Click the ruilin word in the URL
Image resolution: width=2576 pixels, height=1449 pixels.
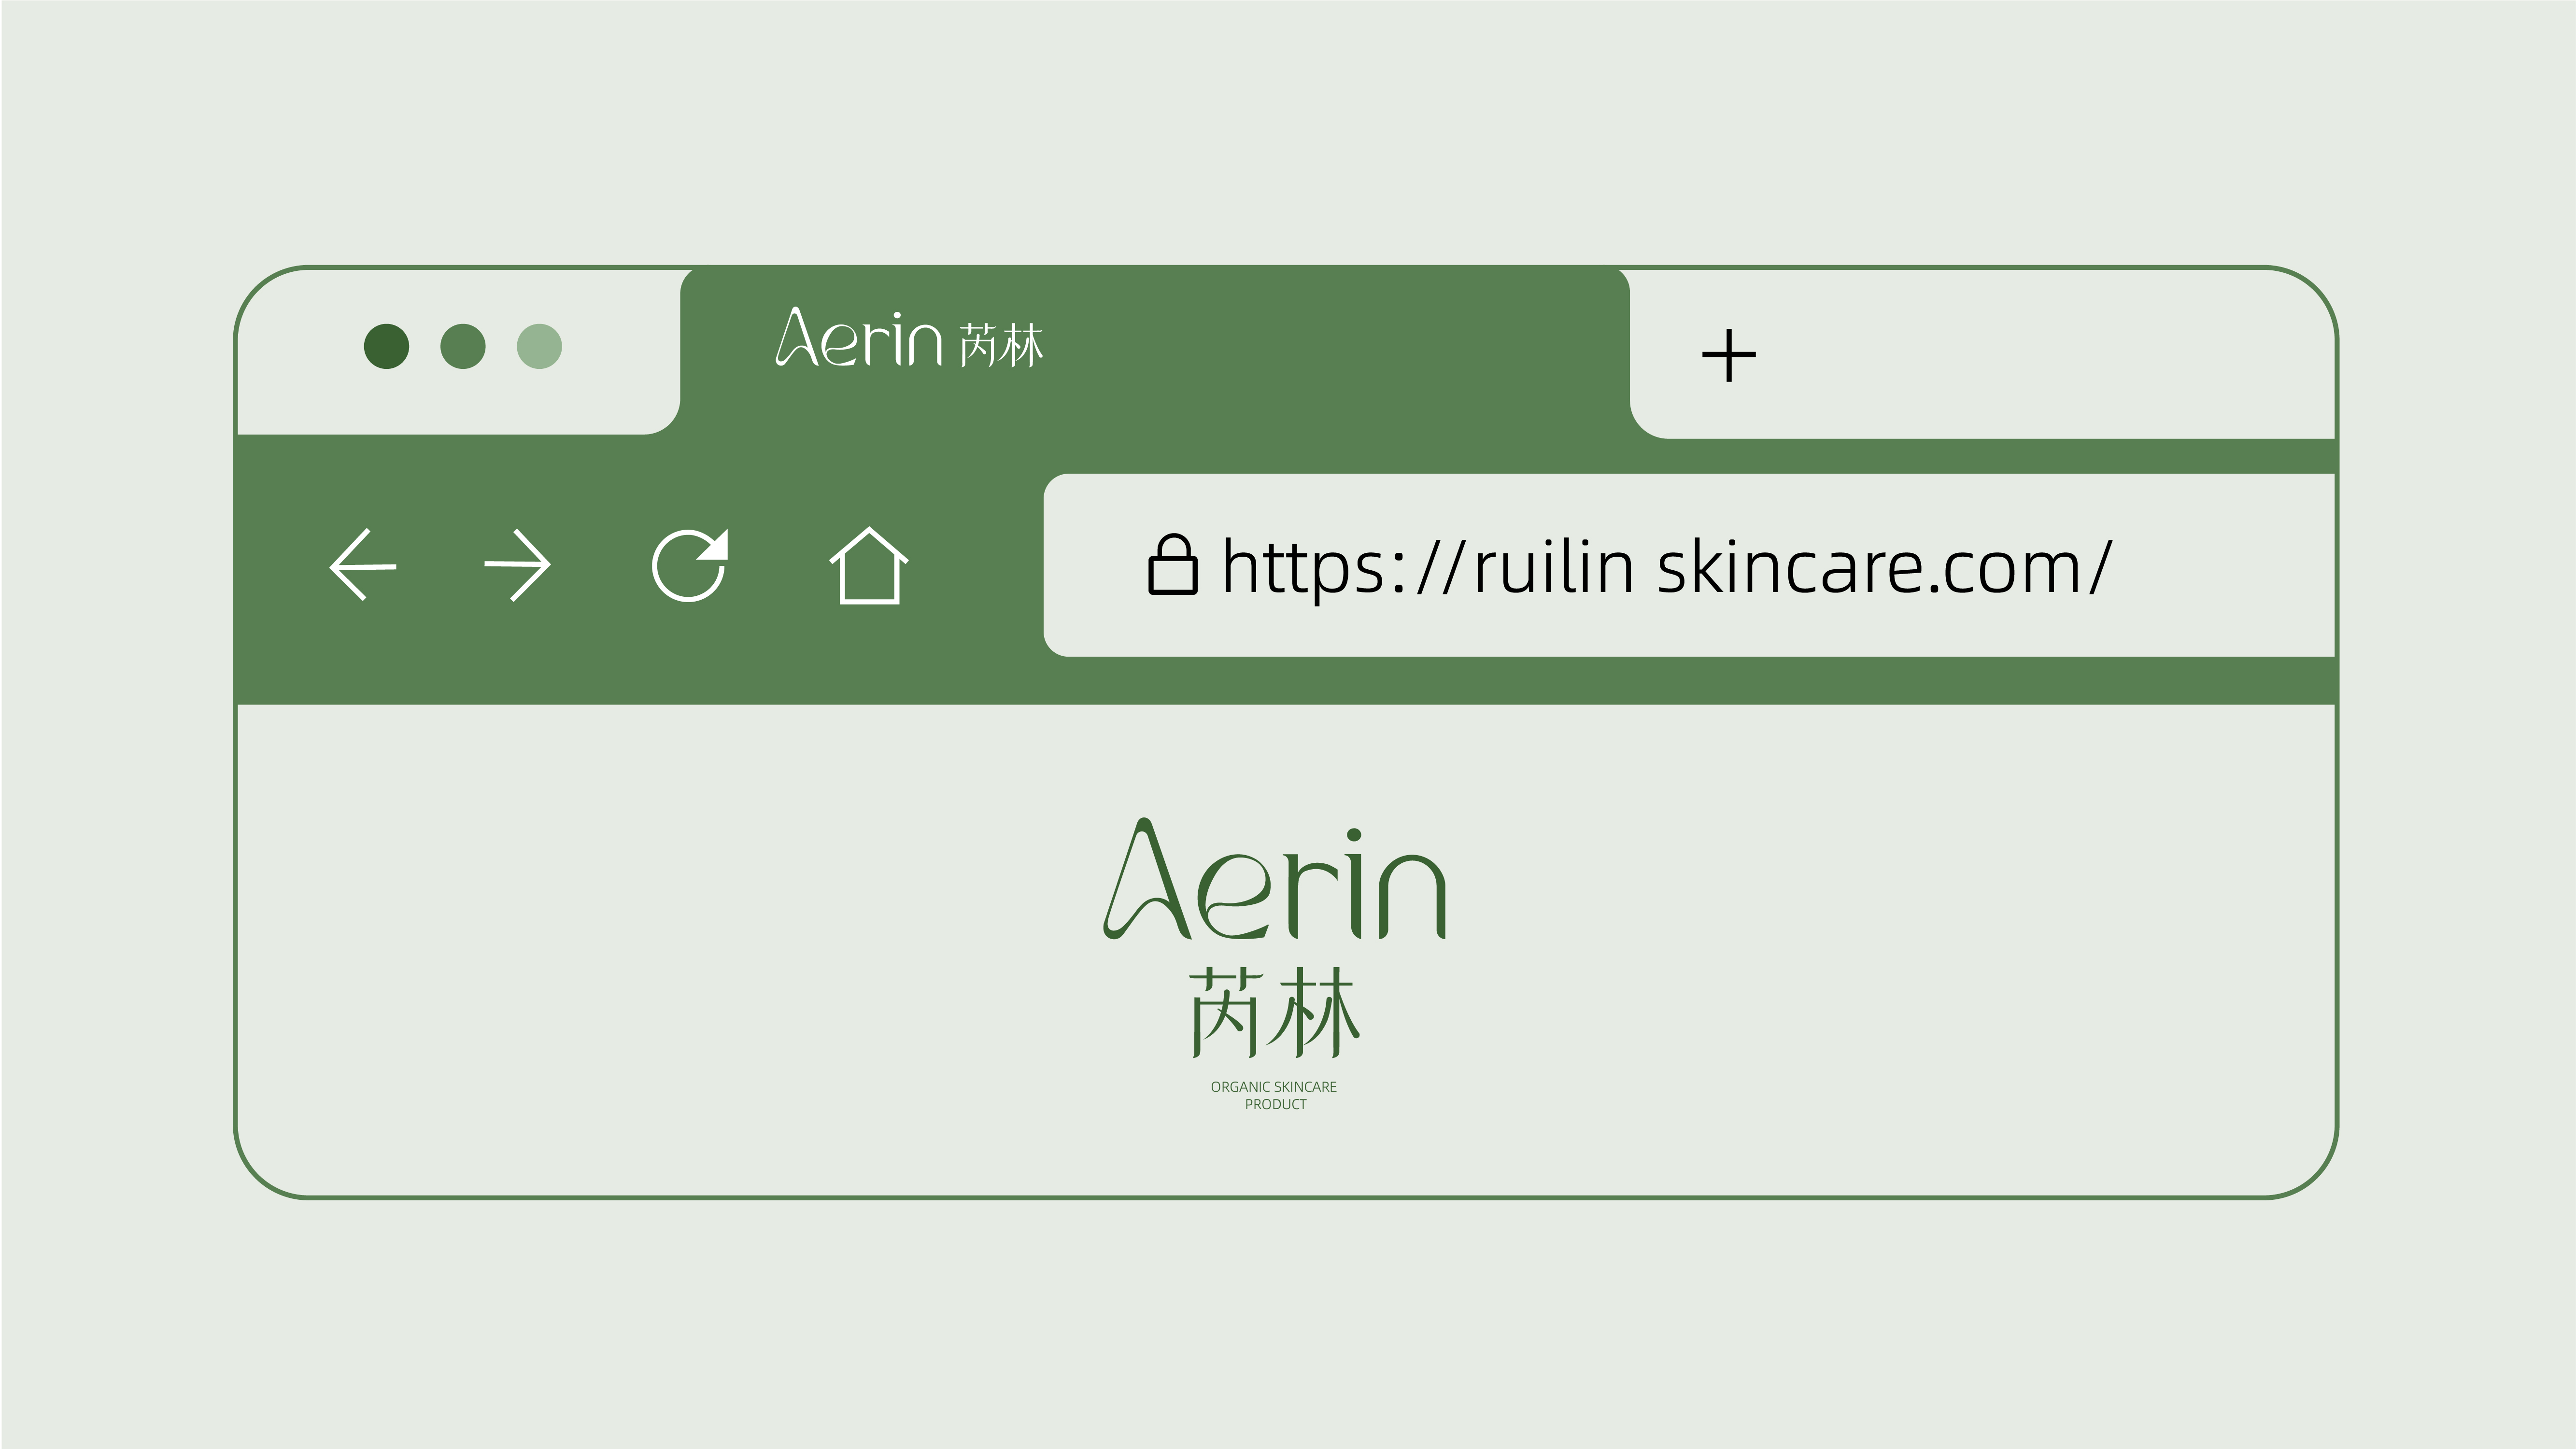1554,567
